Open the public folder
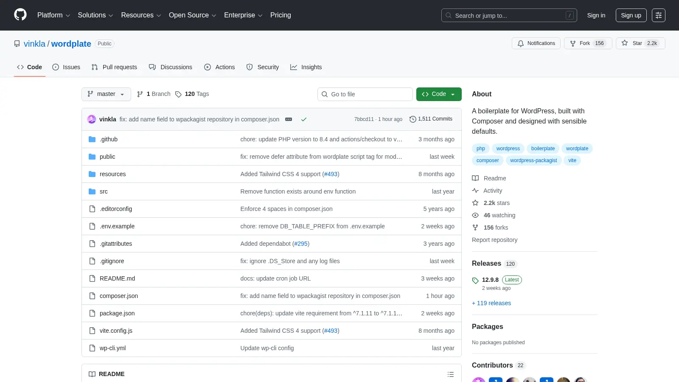The height and width of the screenshot is (382, 679). click(107, 157)
